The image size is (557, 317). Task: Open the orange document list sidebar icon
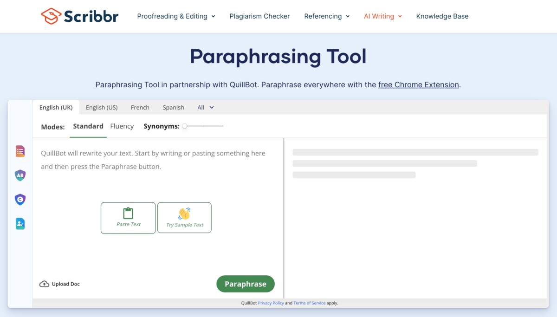20,151
